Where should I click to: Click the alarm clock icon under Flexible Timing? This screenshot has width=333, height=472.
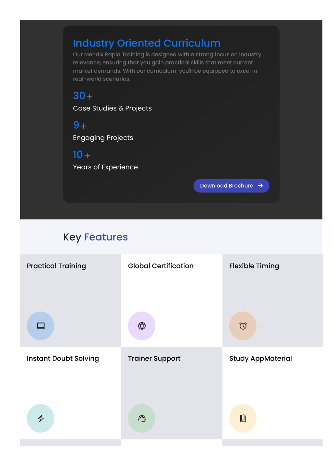pos(243,326)
